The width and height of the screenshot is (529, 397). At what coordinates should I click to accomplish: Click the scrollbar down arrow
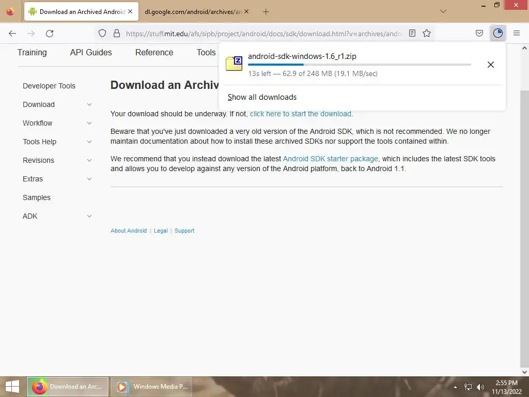[x=524, y=372]
